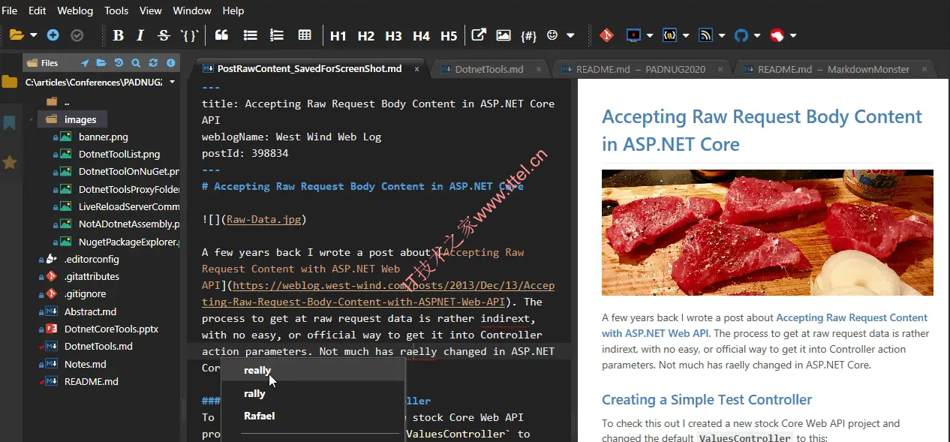Close the PostRawContent_SavedForScreenShot.md tab

(x=416, y=69)
